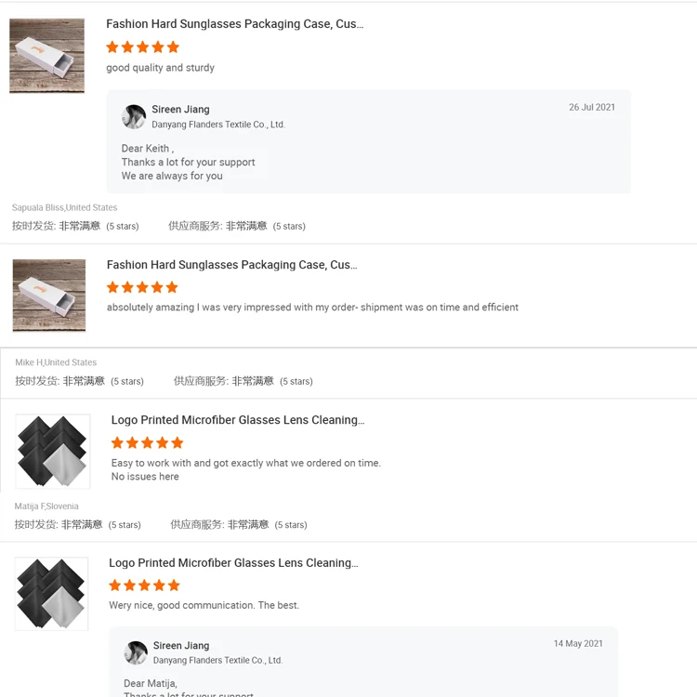697x697 pixels.
Task: Click first microfiber cleaning cloth thumbnail
Action: (52, 452)
